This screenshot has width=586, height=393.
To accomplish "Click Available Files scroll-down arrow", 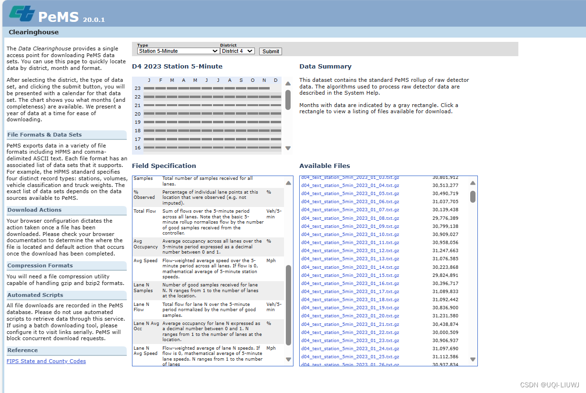I will (473, 359).
